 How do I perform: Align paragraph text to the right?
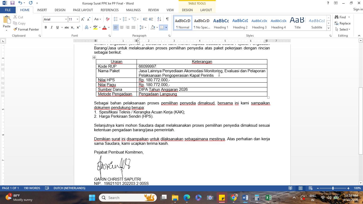click(x=128, y=28)
